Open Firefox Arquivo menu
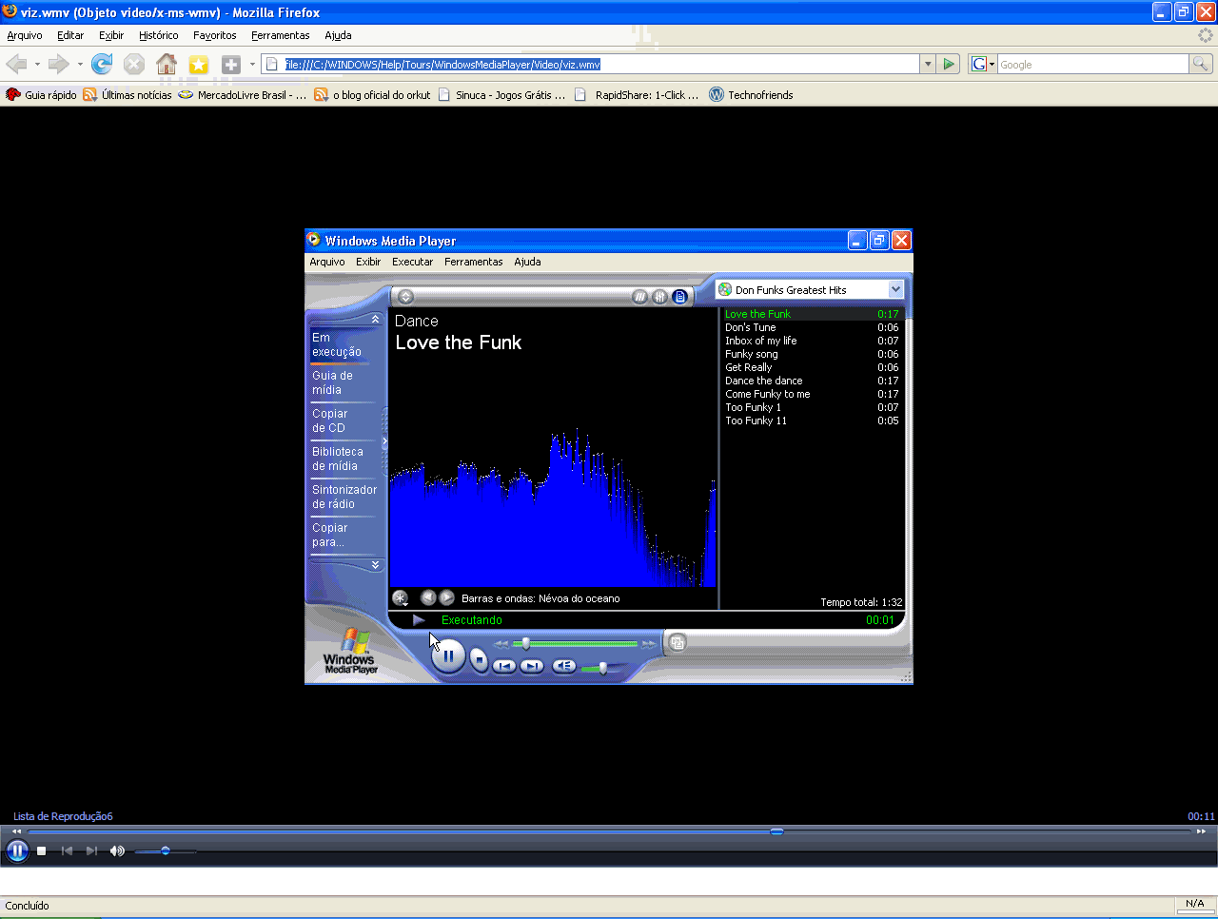Image resolution: width=1218 pixels, height=919 pixels. click(x=25, y=35)
